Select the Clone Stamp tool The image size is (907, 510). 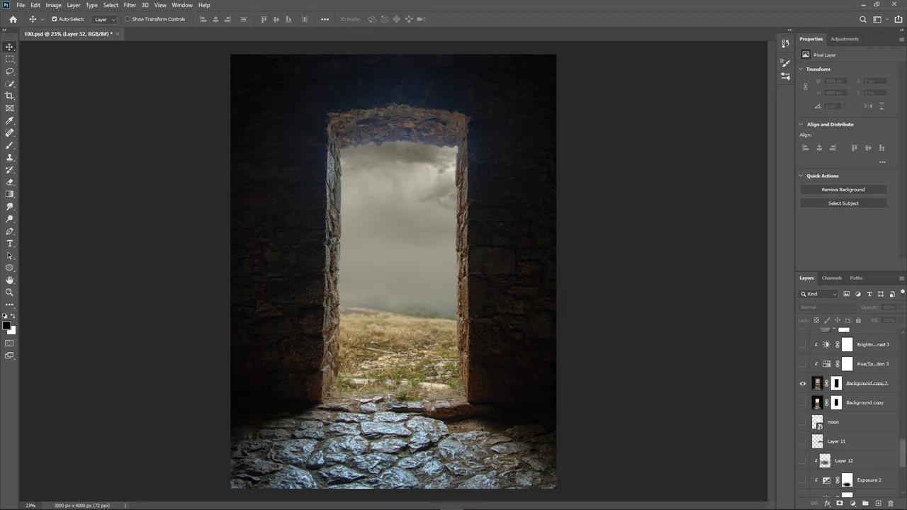click(9, 157)
